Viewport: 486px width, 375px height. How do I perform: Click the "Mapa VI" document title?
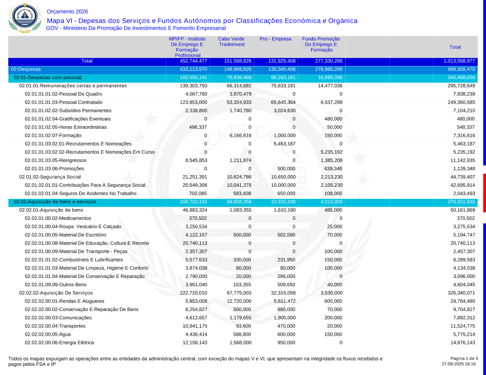point(202,21)
